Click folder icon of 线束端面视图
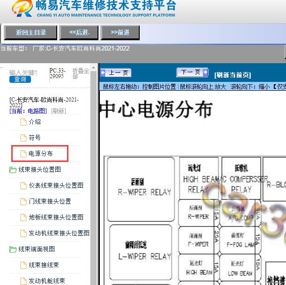 tap(13, 249)
